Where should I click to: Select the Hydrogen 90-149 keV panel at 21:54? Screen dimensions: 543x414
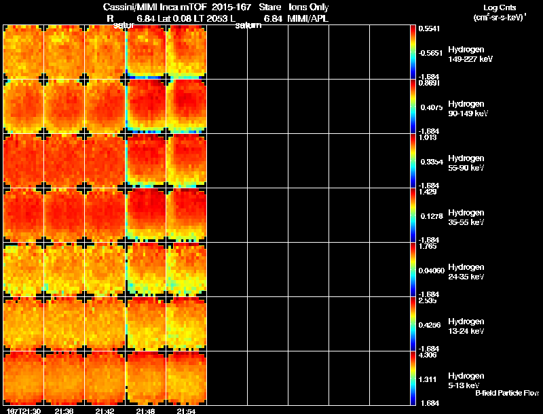click(x=187, y=107)
